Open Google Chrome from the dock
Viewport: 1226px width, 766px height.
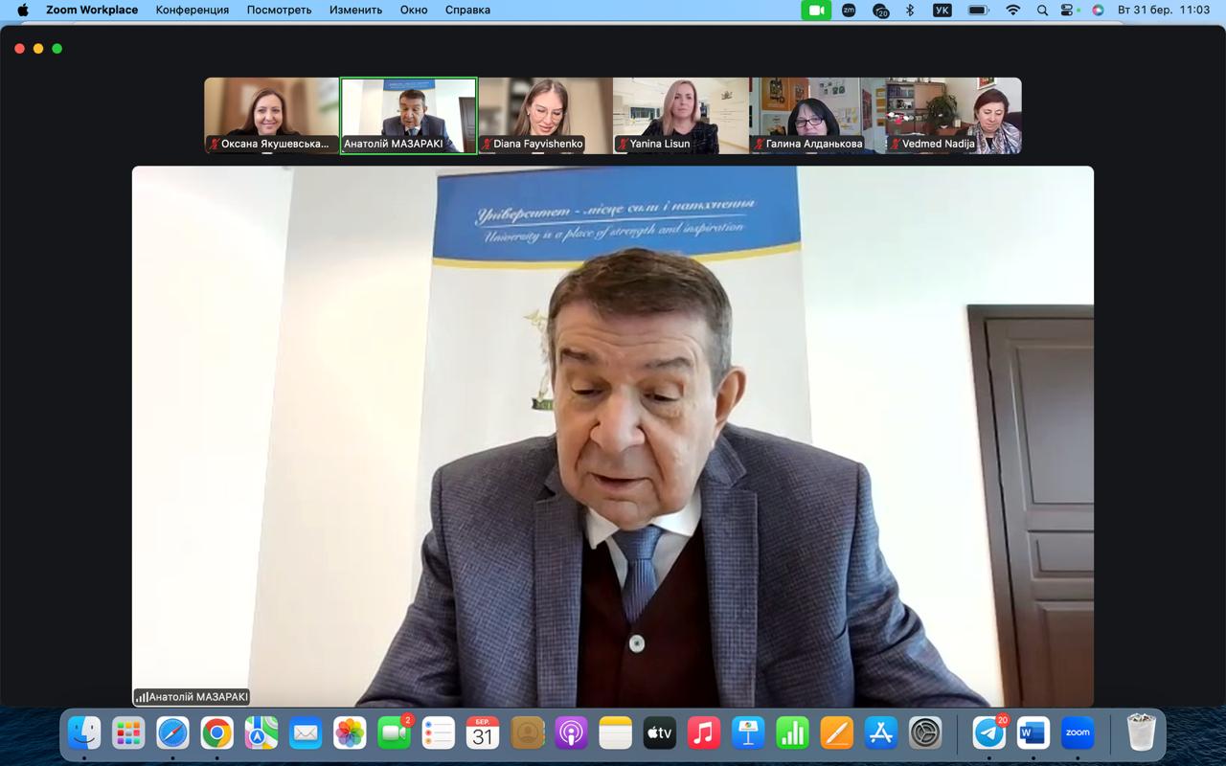tap(217, 733)
